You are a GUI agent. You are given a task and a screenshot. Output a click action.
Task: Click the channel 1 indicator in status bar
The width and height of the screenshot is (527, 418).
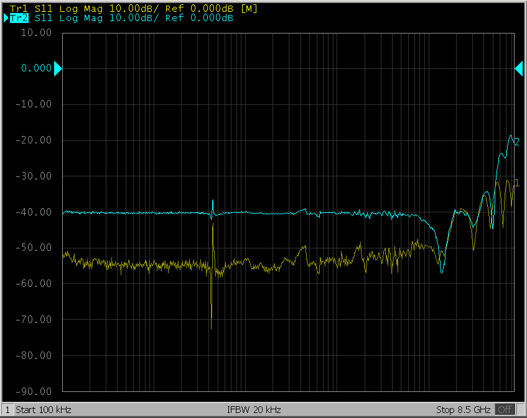7,410
